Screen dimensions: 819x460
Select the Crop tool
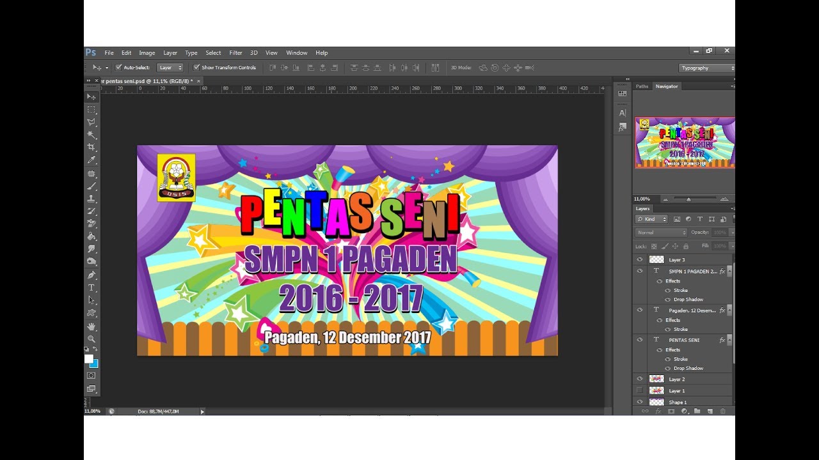click(x=91, y=148)
